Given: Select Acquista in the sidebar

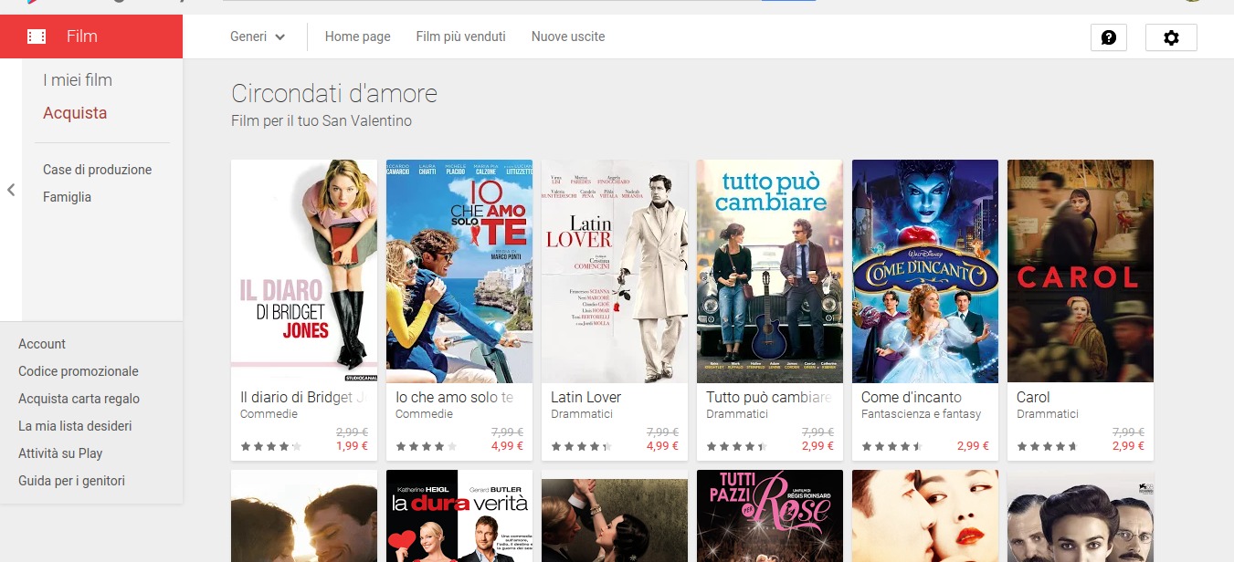Looking at the screenshot, I should pyautogui.click(x=75, y=113).
